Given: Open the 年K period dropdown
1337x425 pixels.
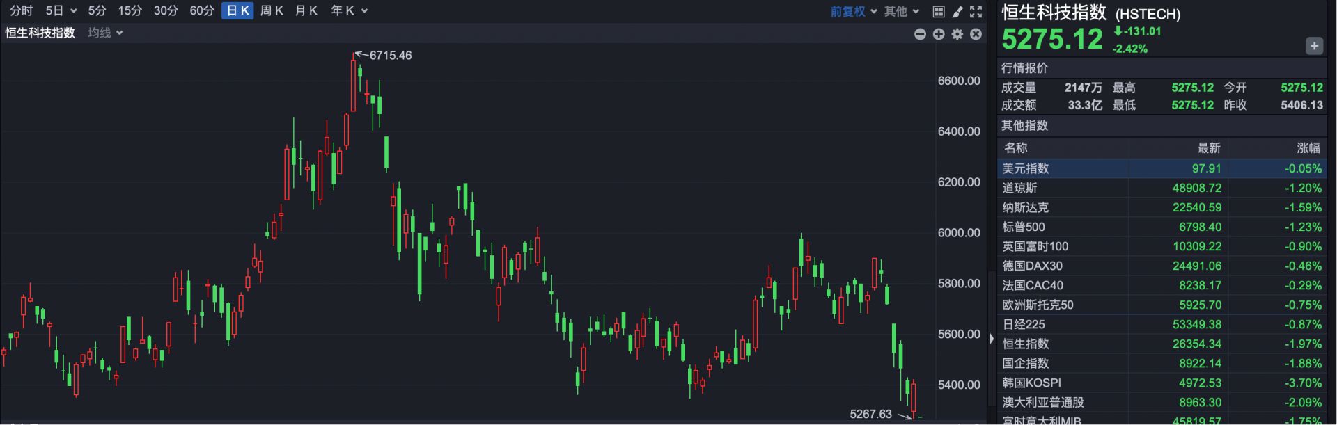Looking at the screenshot, I should pos(349,10).
